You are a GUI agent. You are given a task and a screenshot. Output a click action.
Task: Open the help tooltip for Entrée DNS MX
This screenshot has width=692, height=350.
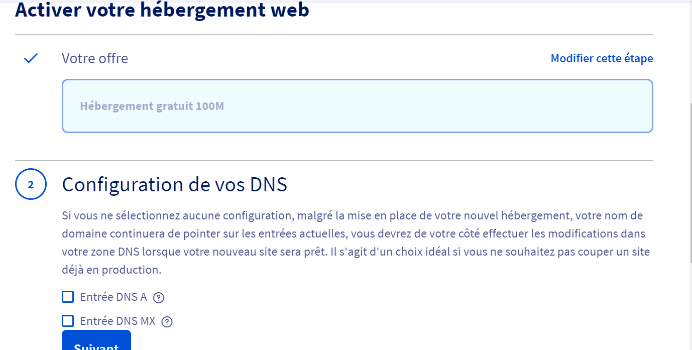click(x=167, y=322)
